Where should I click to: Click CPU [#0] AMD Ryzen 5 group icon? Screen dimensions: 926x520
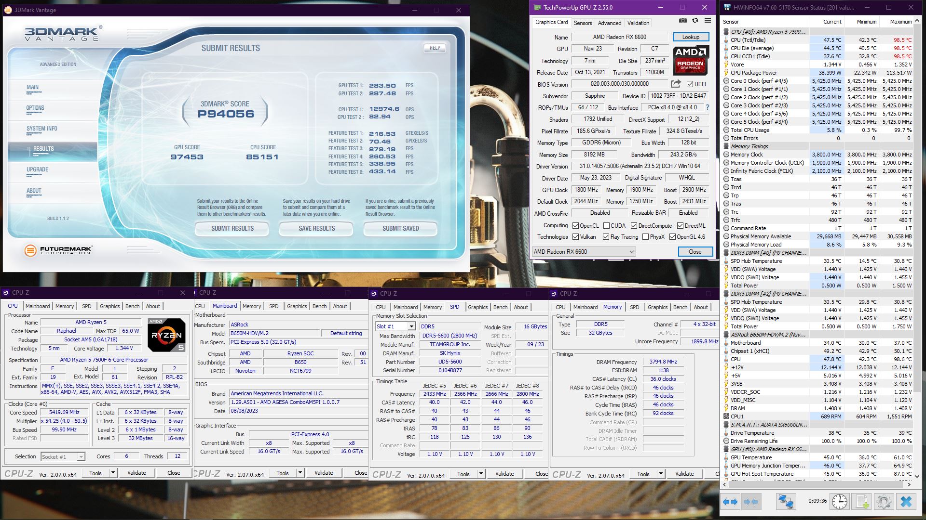726,32
